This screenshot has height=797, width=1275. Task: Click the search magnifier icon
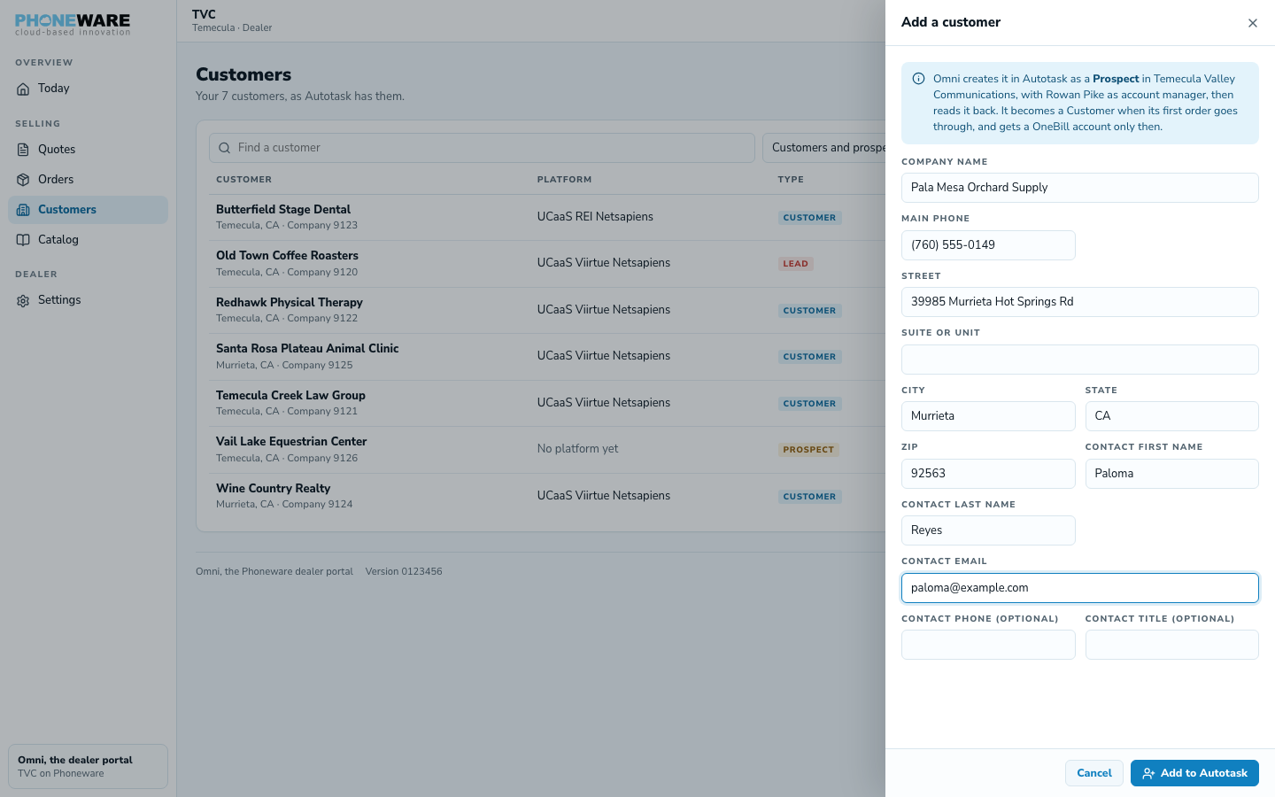225,148
